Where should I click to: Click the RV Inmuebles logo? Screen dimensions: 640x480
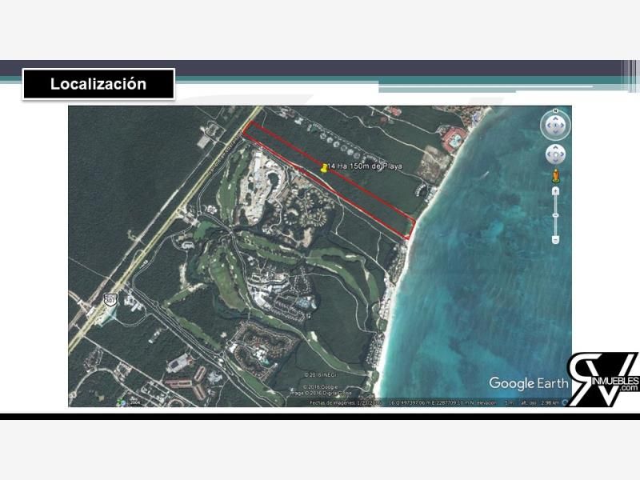(x=603, y=379)
